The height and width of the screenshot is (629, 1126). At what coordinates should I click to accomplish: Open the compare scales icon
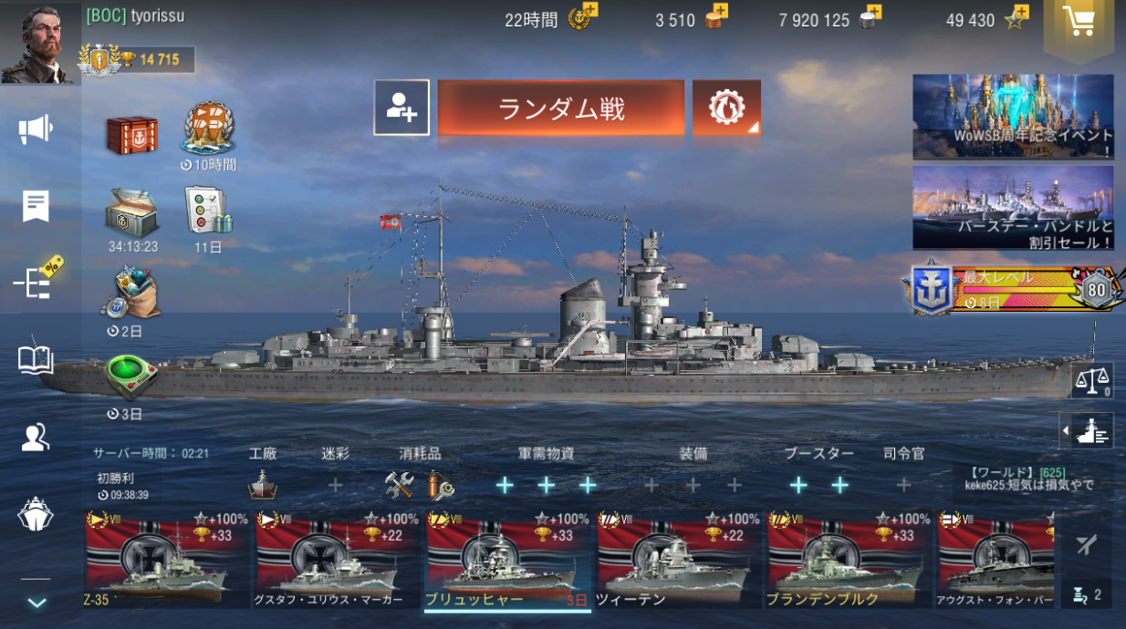coord(1092,379)
